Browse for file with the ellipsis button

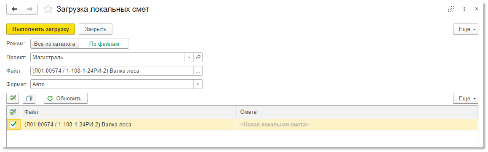coord(198,71)
